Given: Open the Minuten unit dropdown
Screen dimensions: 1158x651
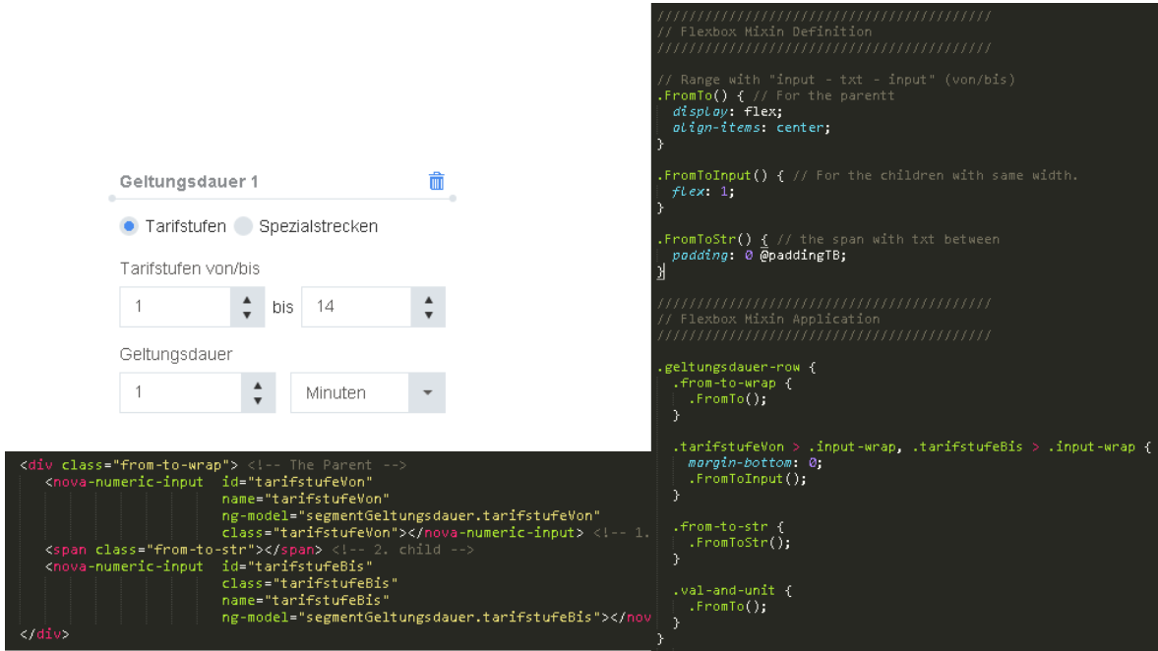Looking at the screenshot, I should (368, 392).
